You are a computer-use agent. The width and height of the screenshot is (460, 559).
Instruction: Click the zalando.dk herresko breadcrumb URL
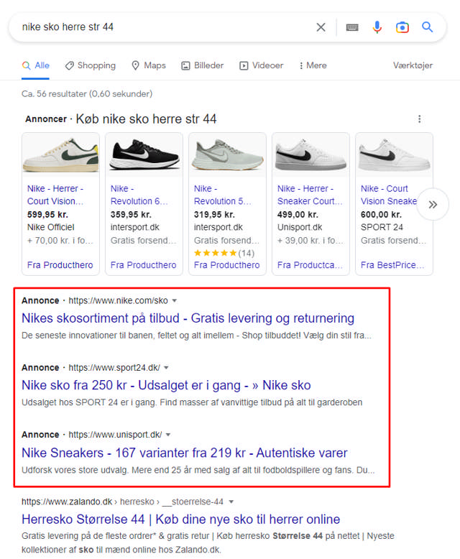(123, 502)
